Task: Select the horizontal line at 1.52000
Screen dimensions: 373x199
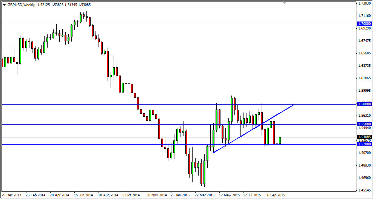Action: (179, 145)
